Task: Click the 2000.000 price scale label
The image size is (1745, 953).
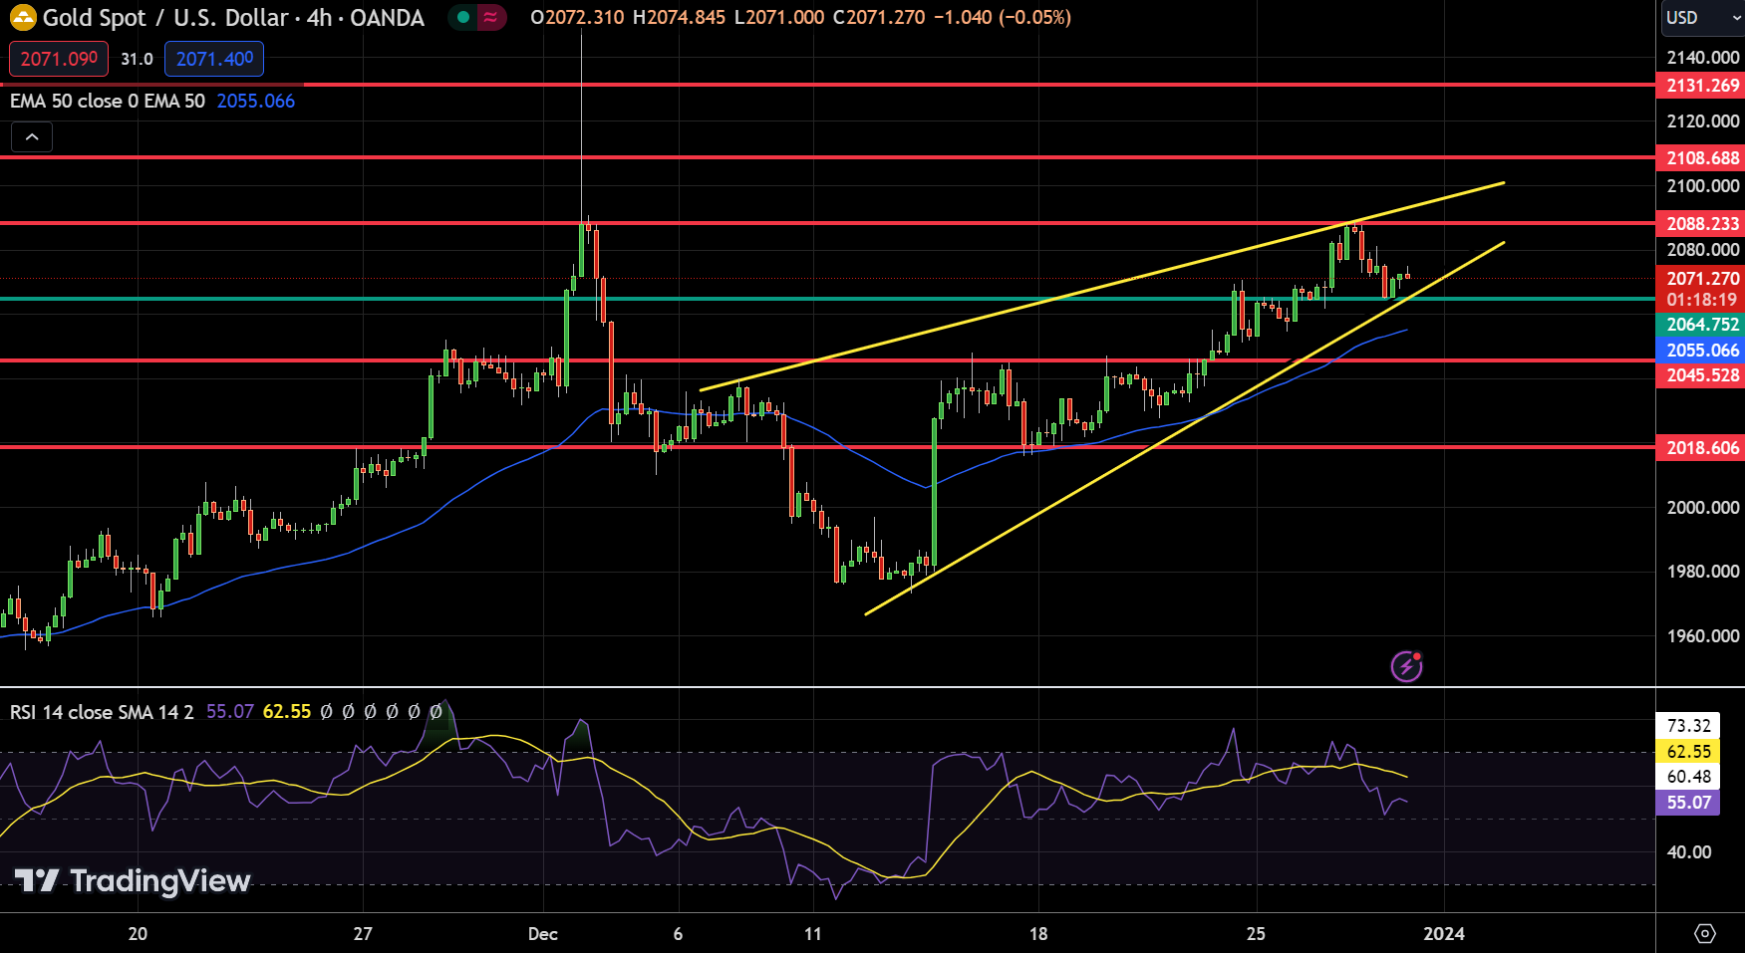Action: pos(1703,508)
